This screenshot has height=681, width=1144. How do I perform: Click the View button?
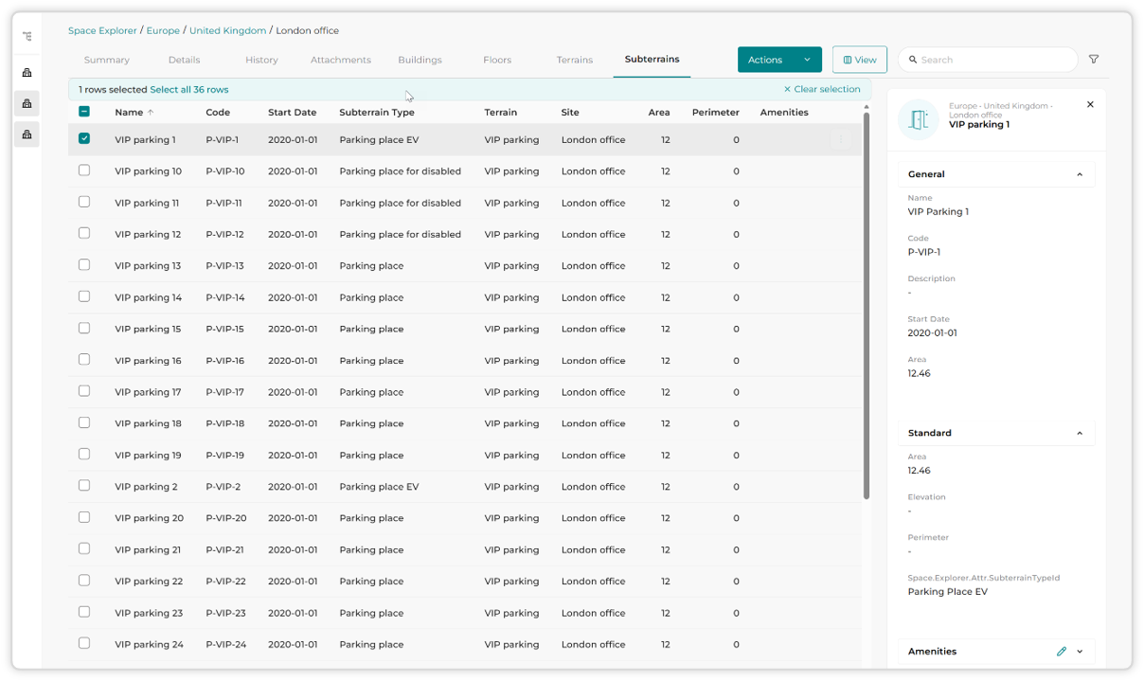tap(860, 60)
